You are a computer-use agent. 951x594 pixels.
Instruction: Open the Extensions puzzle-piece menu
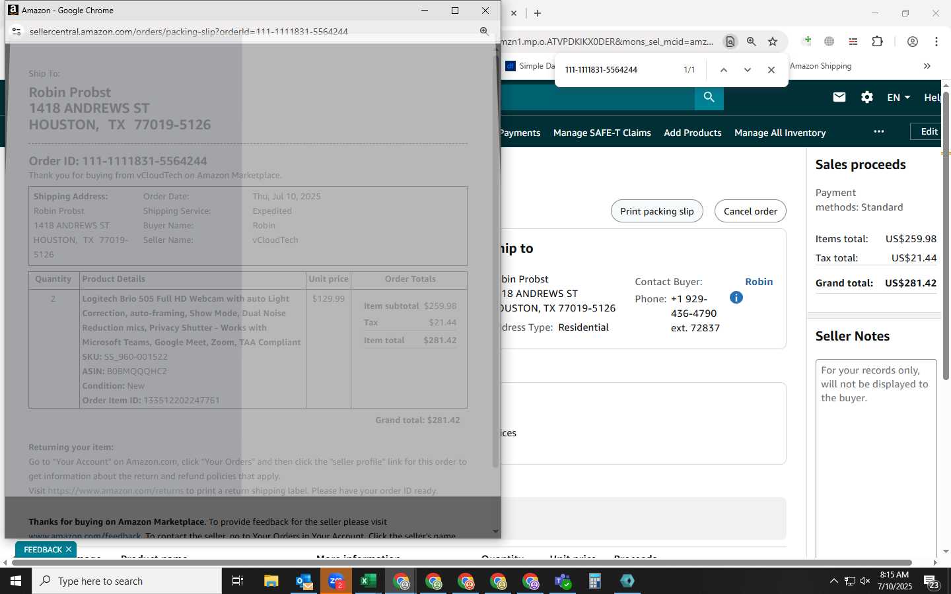[x=877, y=41]
